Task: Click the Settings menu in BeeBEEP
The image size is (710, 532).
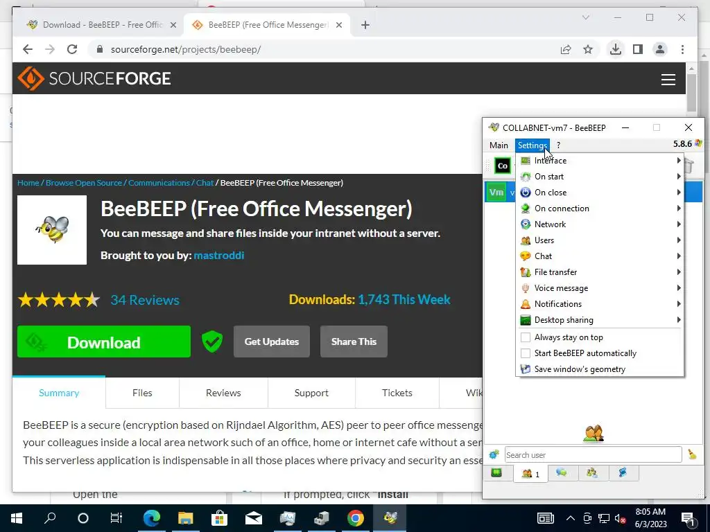Action: [x=532, y=145]
